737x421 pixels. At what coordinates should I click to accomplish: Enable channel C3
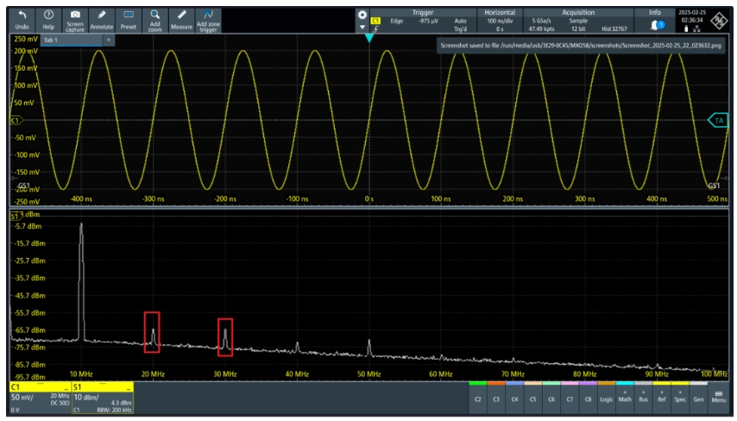tap(496, 399)
